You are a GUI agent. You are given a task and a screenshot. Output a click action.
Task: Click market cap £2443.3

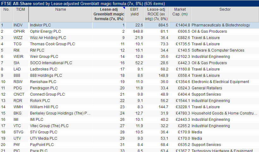[183, 120]
